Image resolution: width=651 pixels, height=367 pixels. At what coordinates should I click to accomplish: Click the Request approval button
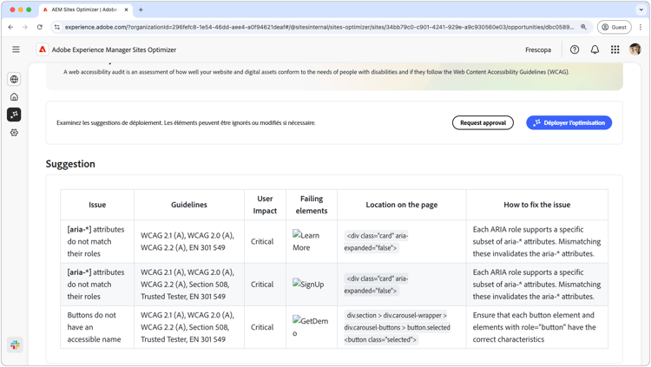coord(483,122)
